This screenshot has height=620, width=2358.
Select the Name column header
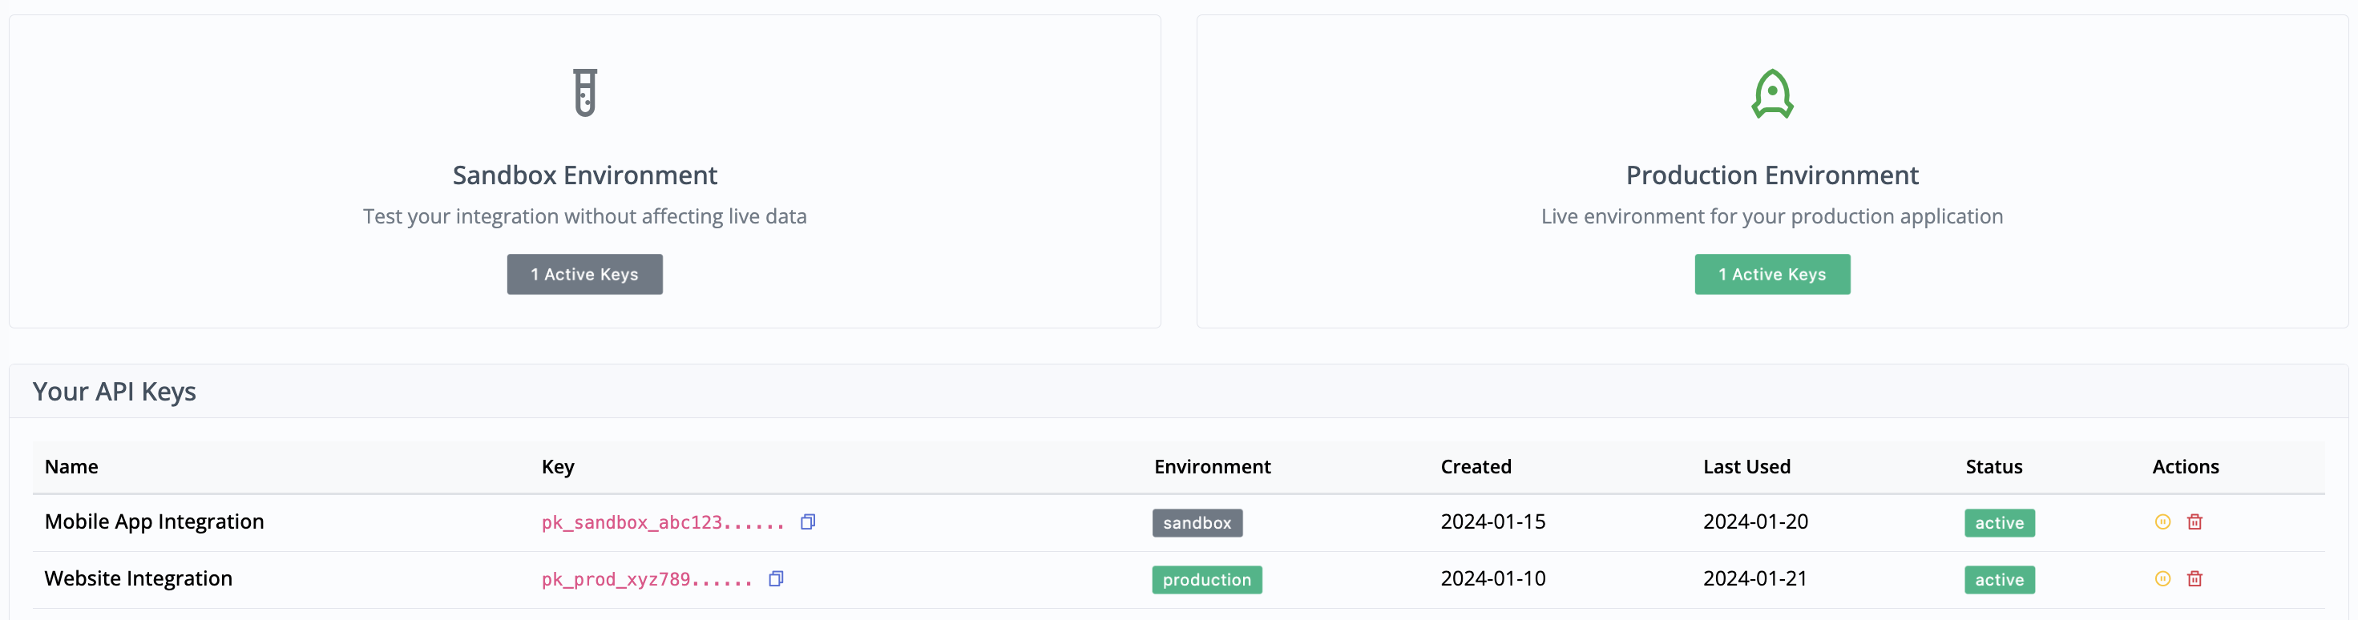(x=71, y=466)
